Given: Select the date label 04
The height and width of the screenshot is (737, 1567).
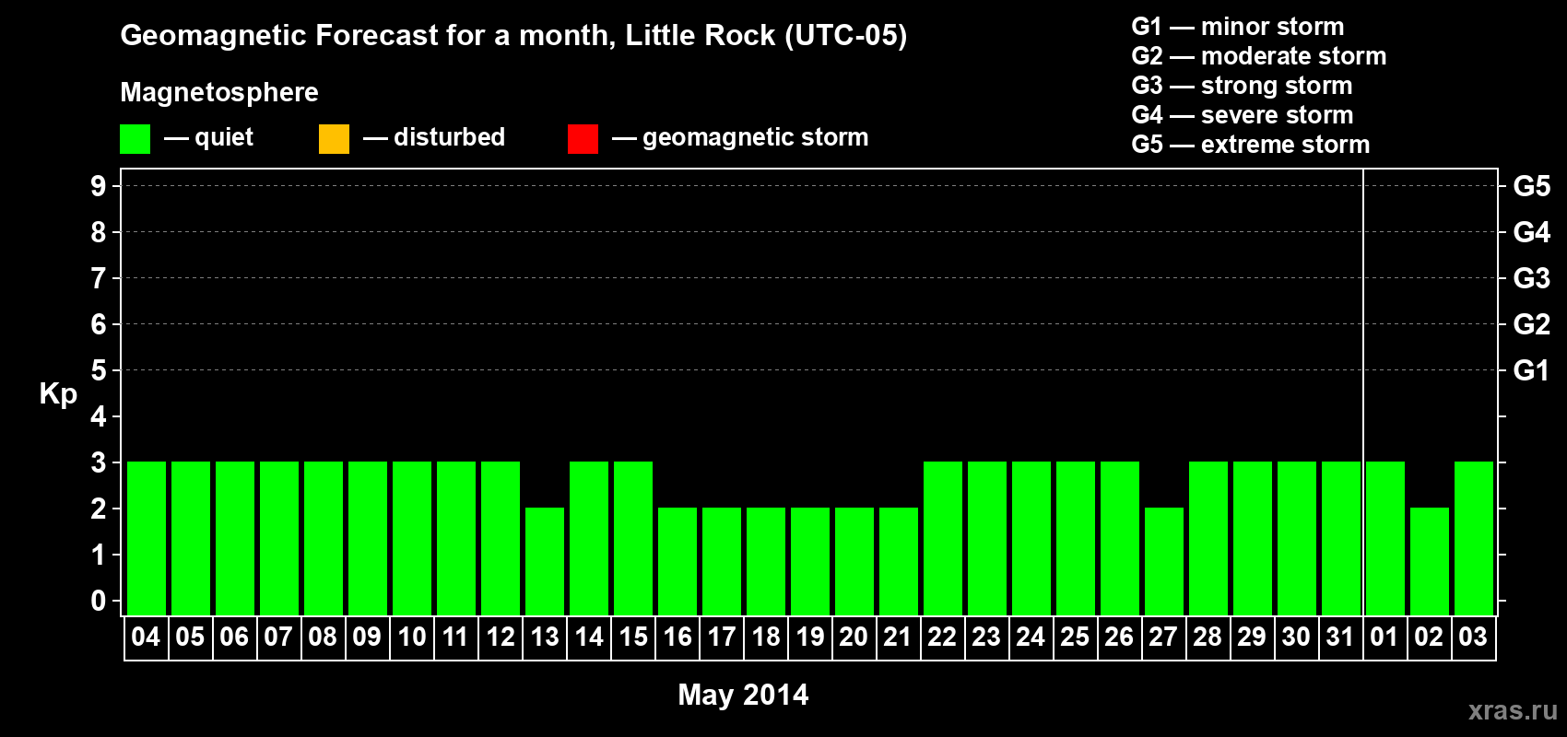Looking at the screenshot, I should [x=146, y=637].
